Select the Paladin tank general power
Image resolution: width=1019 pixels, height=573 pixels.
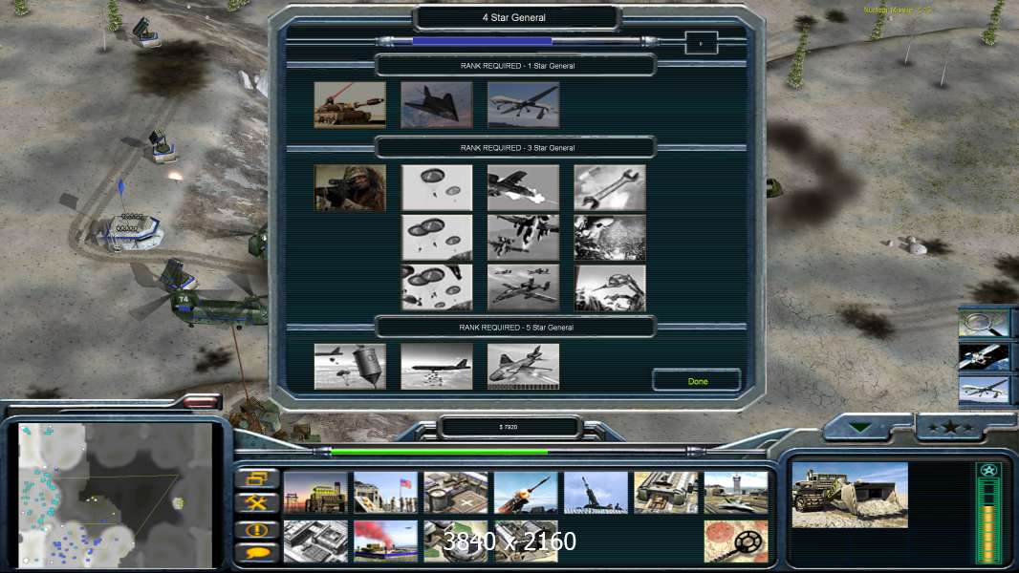[x=350, y=104]
